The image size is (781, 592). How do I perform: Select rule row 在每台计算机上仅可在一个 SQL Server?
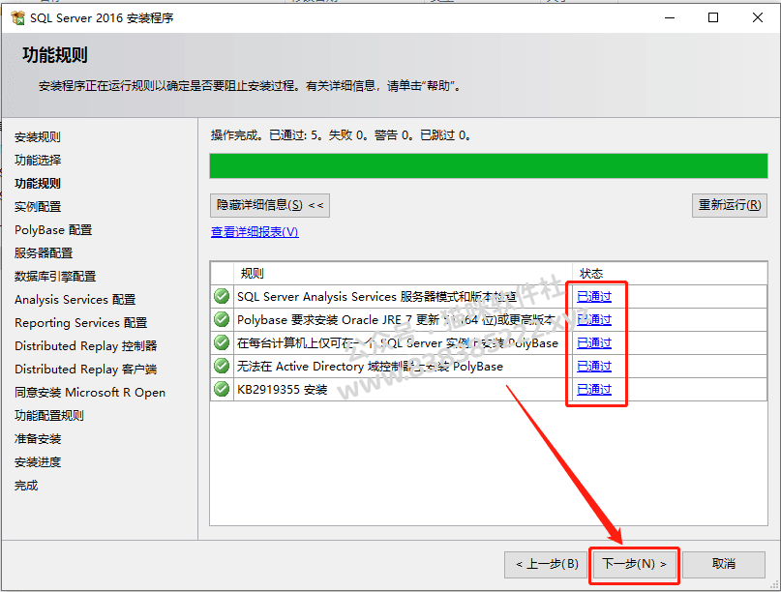point(489,342)
